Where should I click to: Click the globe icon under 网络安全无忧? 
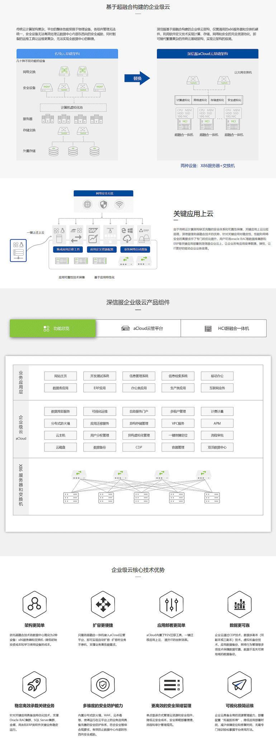[87, 204]
